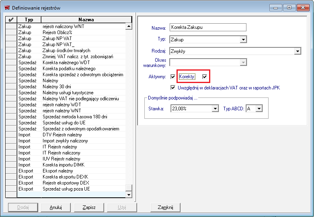Open the Typ dropdown showing Zakup
The image size is (314, 217).
click(x=243, y=40)
